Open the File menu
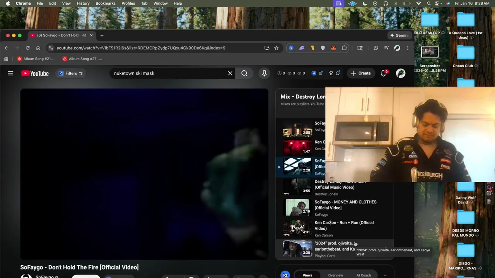 (40, 3)
